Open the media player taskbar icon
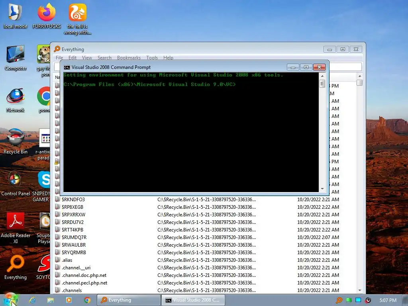The height and width of the screenshot is (306, 408). click(69, 300)
